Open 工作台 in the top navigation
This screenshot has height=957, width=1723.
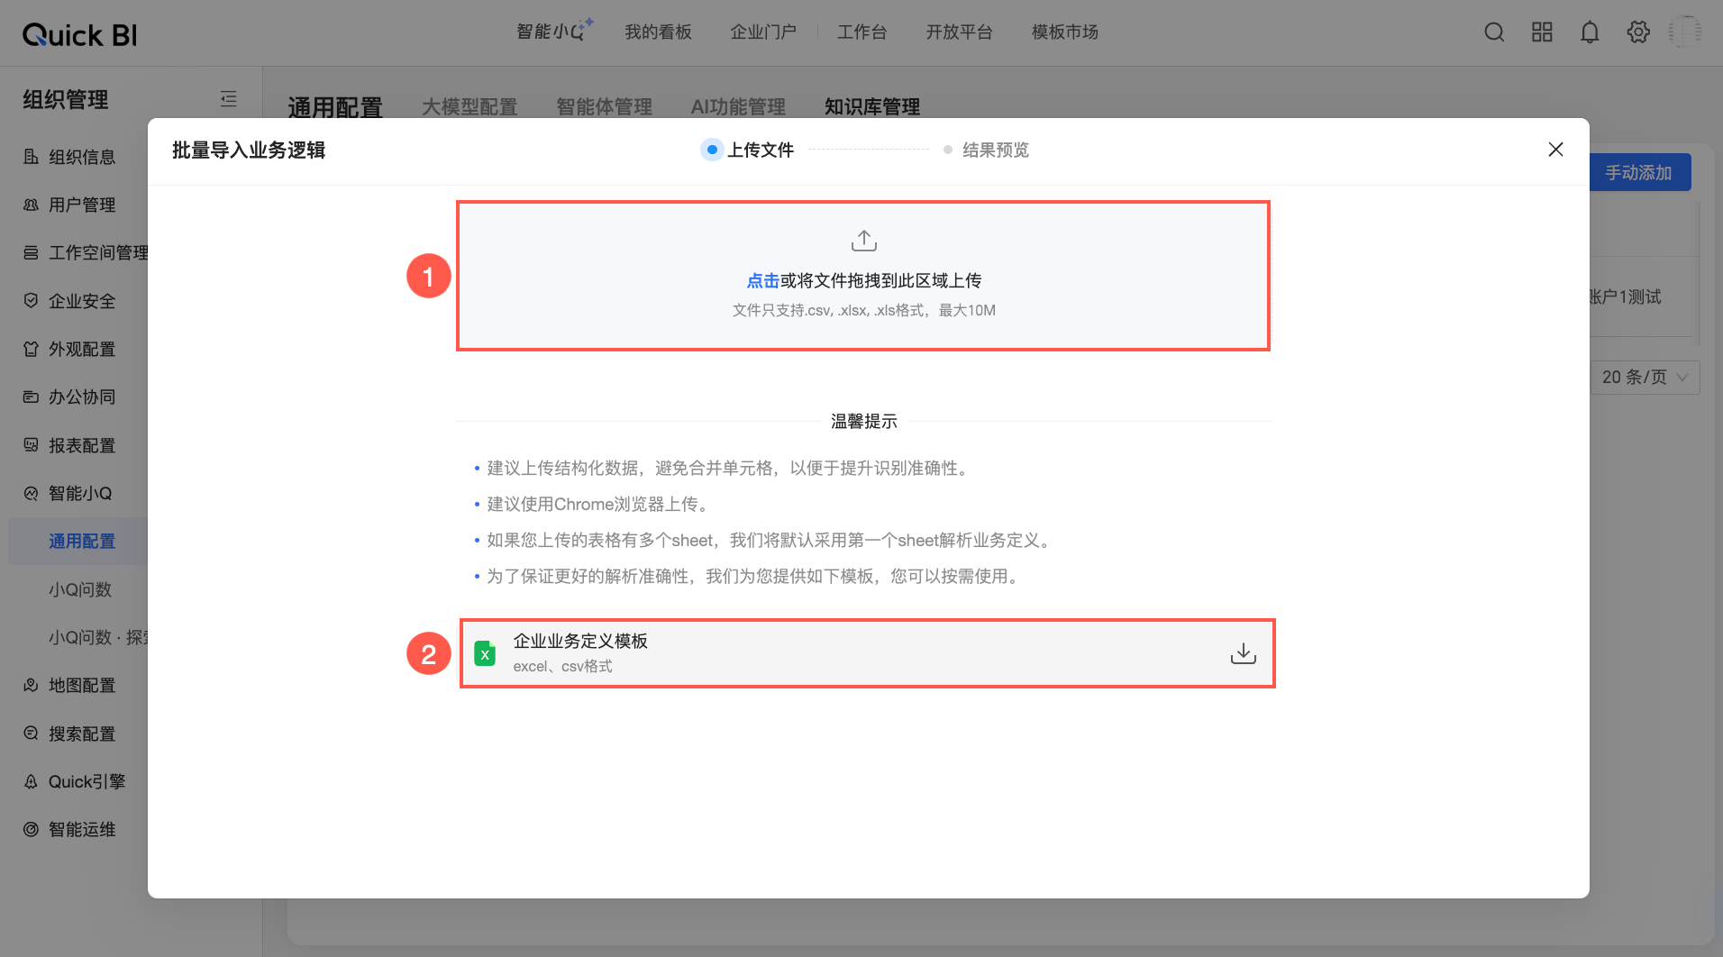pos(861,32)
